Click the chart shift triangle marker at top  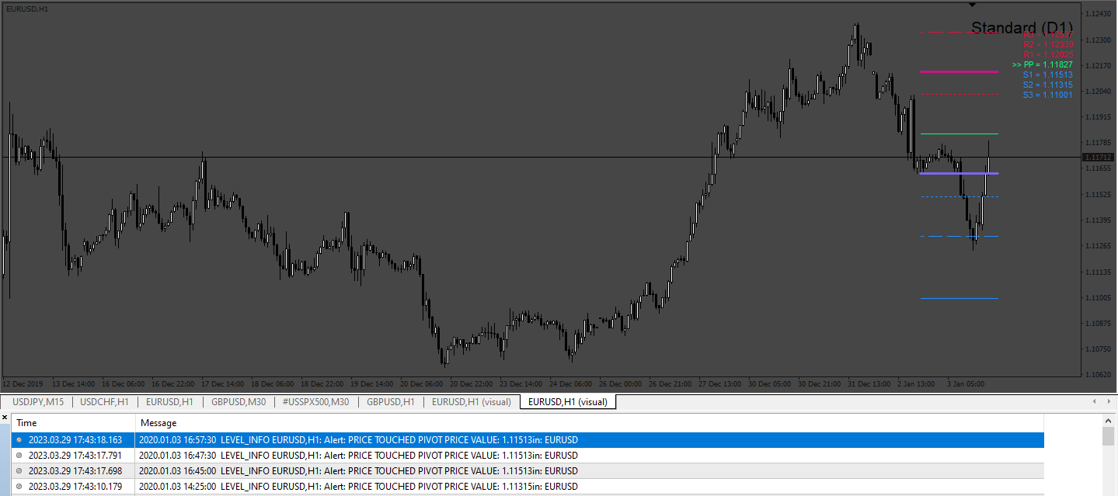coord(972,5)
